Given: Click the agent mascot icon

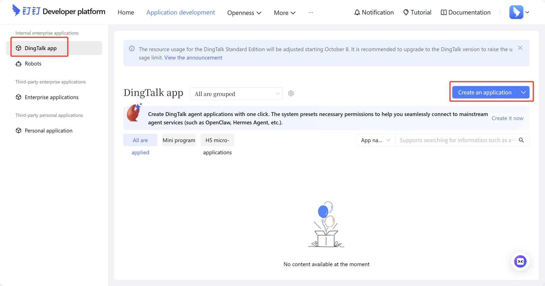Looking at the screenshot, I should [134, 113].
